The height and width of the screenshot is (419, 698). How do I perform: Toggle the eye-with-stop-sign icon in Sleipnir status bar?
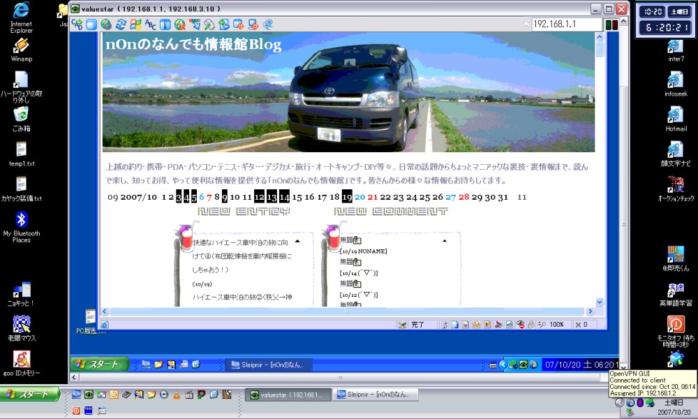(x=520, y=325)
